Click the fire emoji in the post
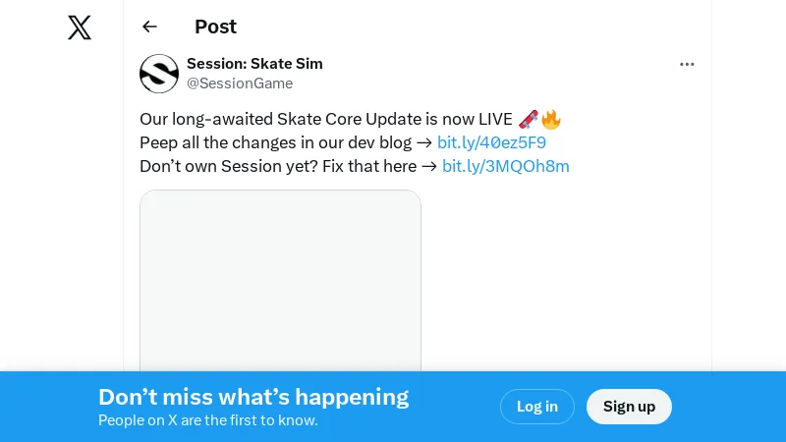The height and width of the screenshot is (442, 786). point(551,120)
